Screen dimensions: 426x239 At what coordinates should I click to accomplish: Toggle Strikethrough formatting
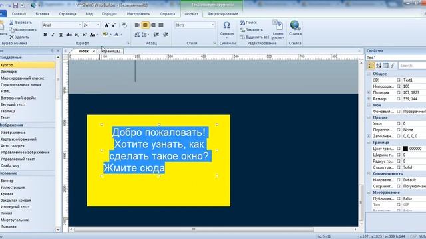(x=69, y=35)
